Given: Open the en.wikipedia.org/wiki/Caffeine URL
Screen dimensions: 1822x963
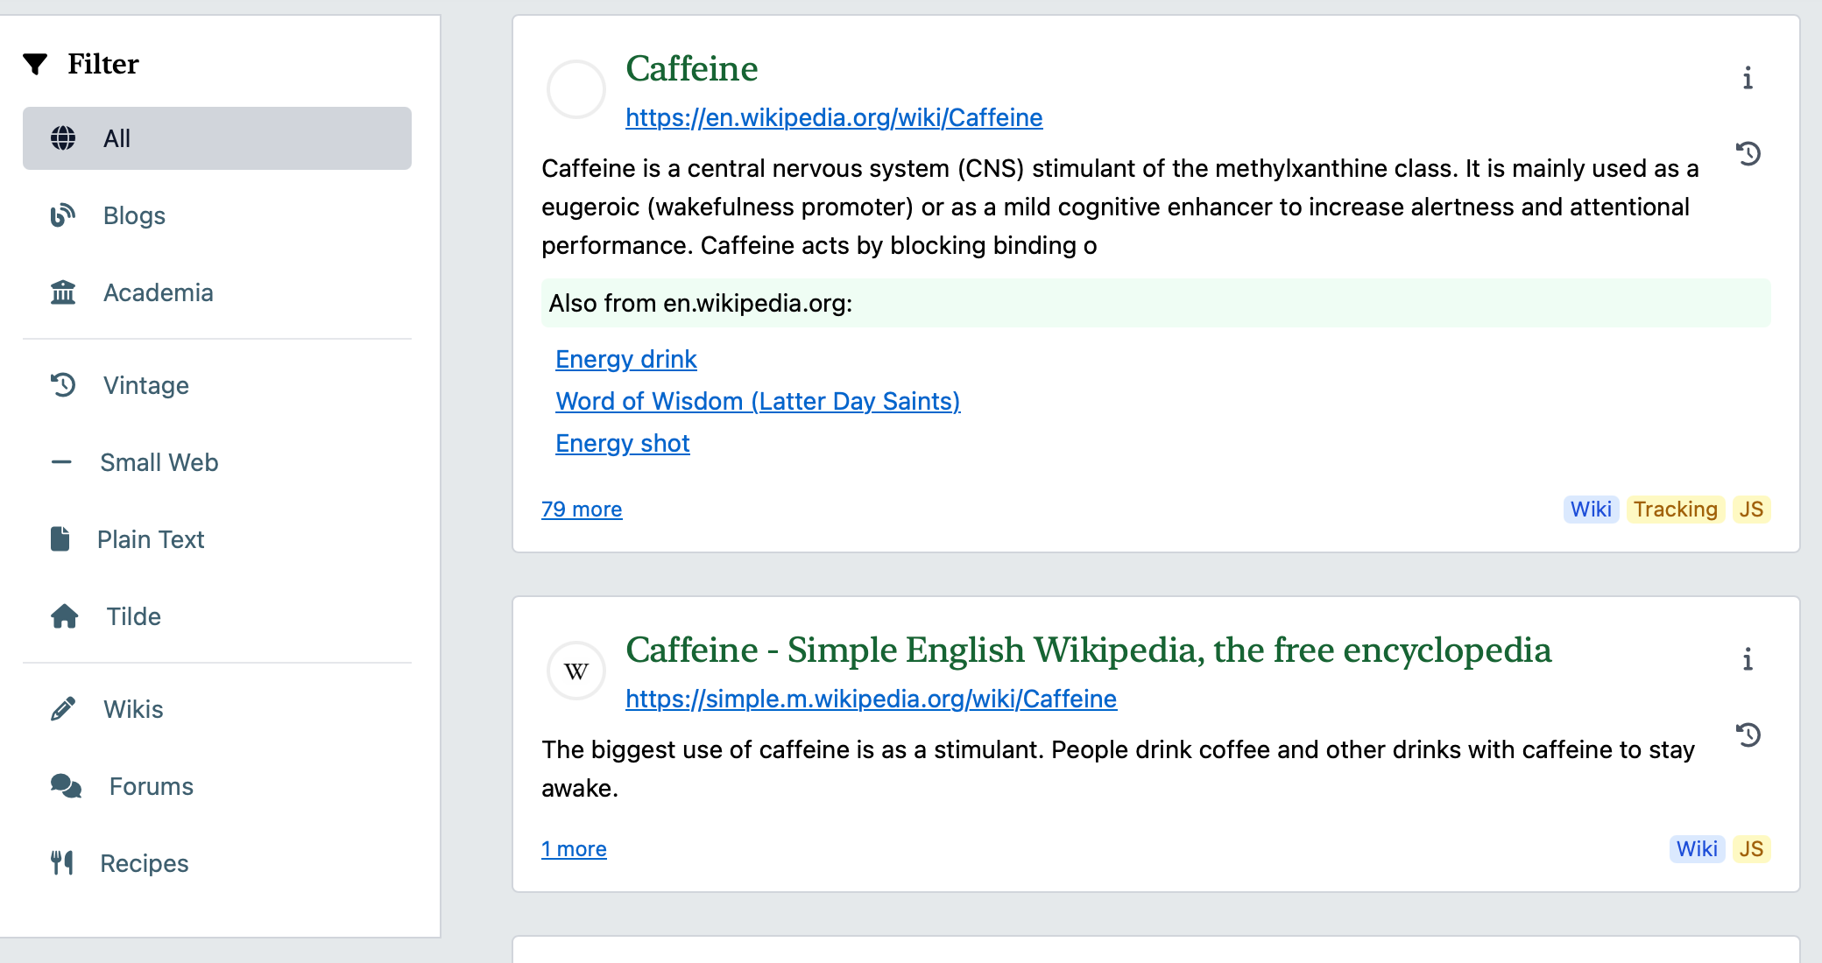Looking at the screenshot, I should pos(834,117).
